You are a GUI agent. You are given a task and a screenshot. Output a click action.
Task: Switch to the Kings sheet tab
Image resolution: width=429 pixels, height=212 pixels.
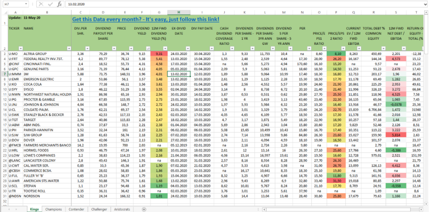point(34,209)
